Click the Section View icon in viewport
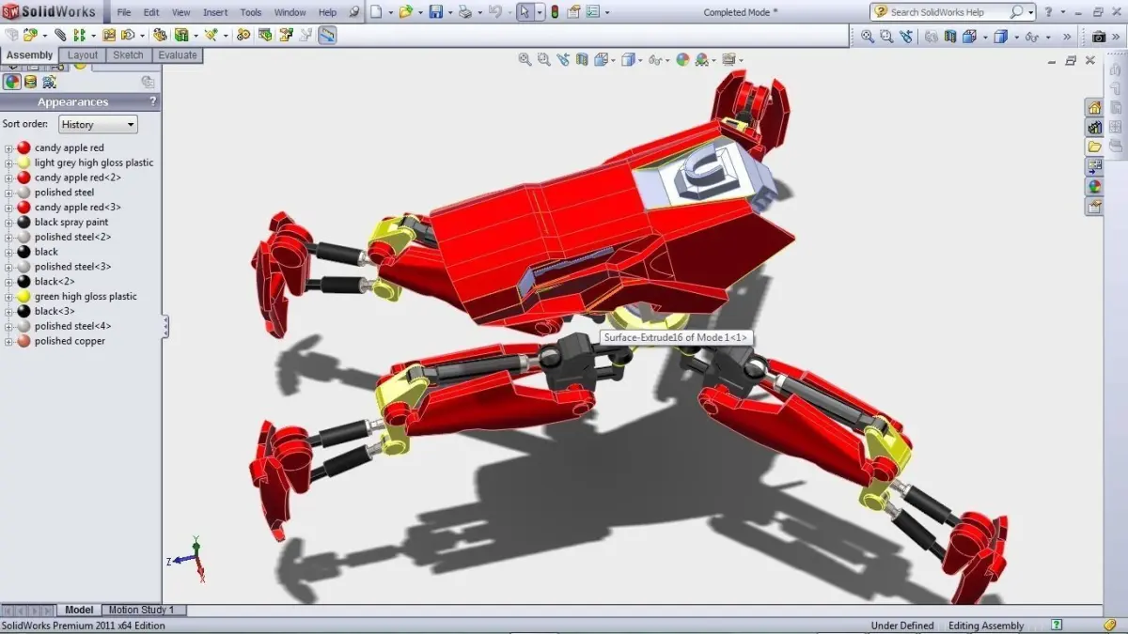The width and height of the screenshot is (1128, 634). (583, 59)
